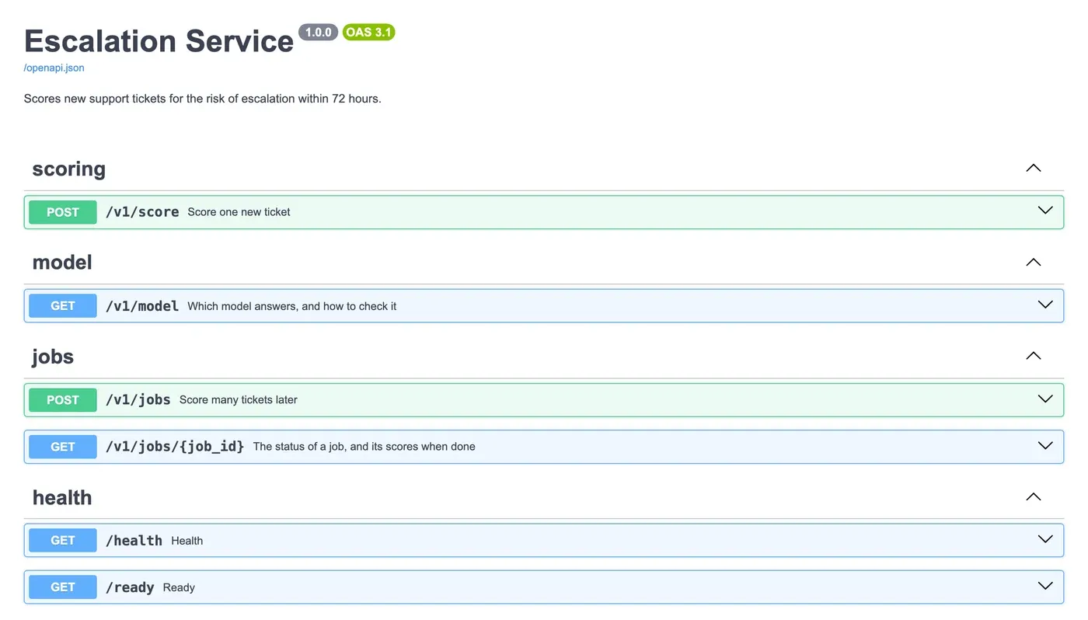The image size is (1088, 620).
Task: Expand the GET /v1/model row arrow
Action: tap(1045, 305)
